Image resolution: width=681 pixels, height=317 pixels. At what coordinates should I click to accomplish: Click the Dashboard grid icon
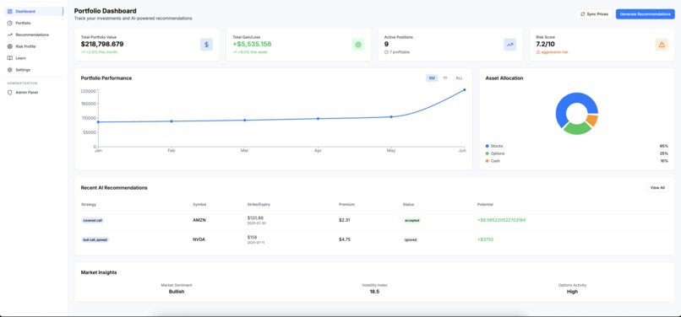9,11
